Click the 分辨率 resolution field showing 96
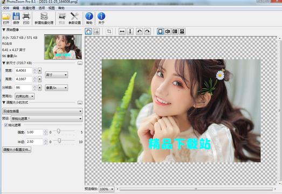The height and width of the screenshot is (194, 282). pos(23,88)
